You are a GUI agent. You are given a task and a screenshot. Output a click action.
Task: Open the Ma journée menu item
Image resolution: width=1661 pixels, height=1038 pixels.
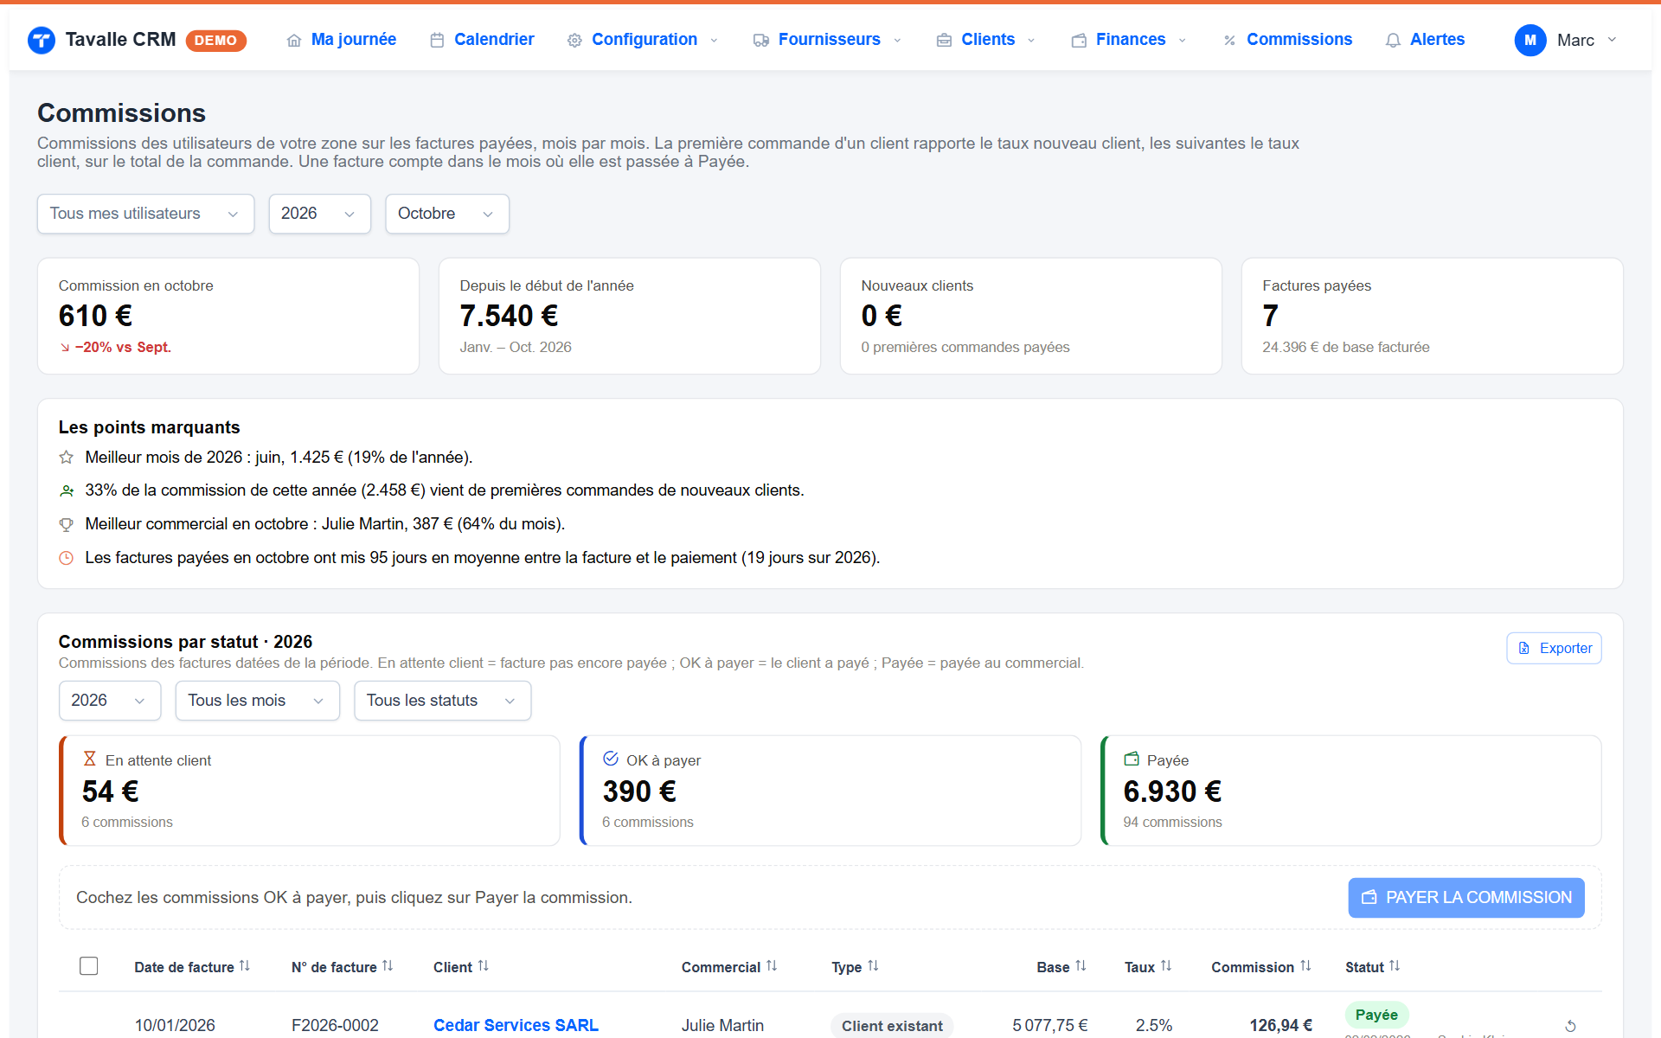click(x=342, y=40)
